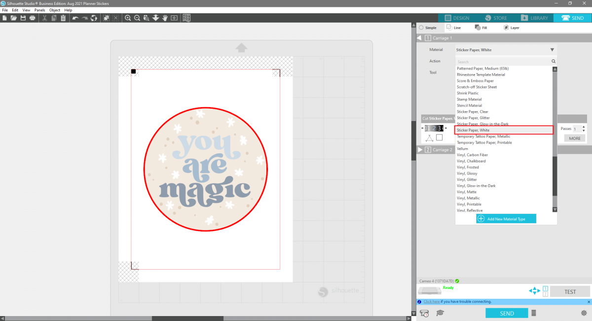Image resolution: width=592 pixels, height=321 pixels.
Task: Click the blade depth number slider
Action: coord(434,128)
